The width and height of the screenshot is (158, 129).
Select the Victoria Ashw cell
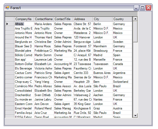43,68
